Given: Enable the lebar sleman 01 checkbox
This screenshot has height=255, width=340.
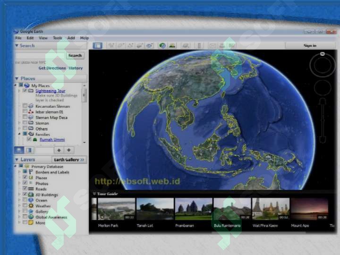Looking at the screenshot, I should pos(25,111).
